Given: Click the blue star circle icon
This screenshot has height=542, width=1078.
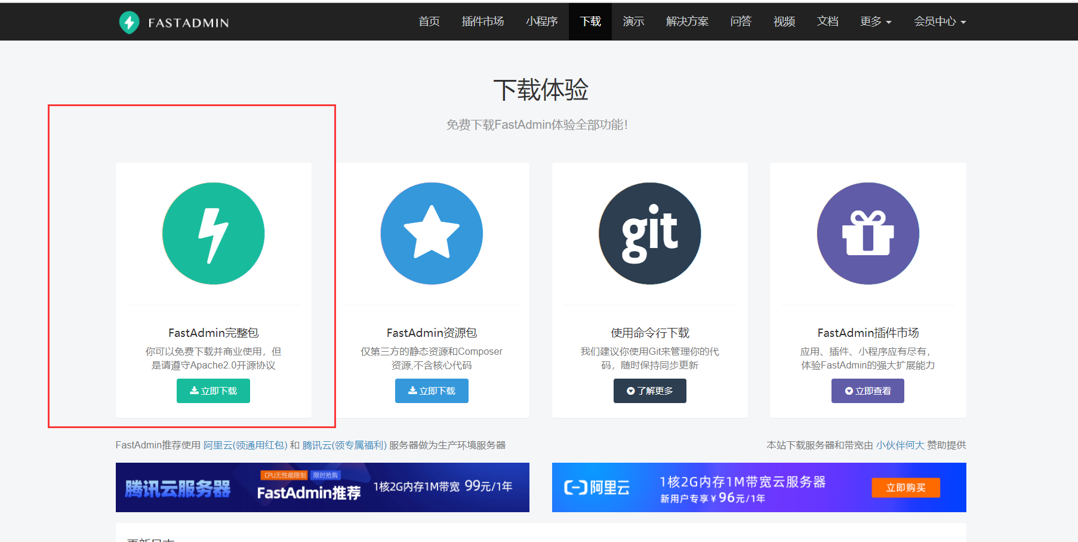Looking at the screenshot, I should 432,233.
